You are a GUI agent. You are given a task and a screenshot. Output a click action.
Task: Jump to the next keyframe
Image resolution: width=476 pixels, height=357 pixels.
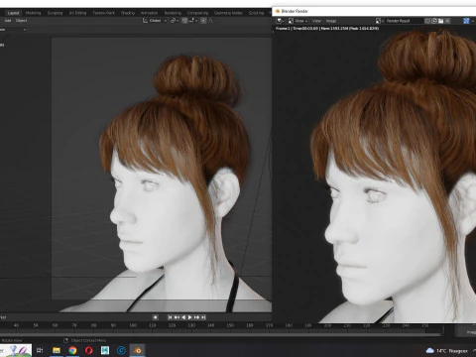[196, 317]
